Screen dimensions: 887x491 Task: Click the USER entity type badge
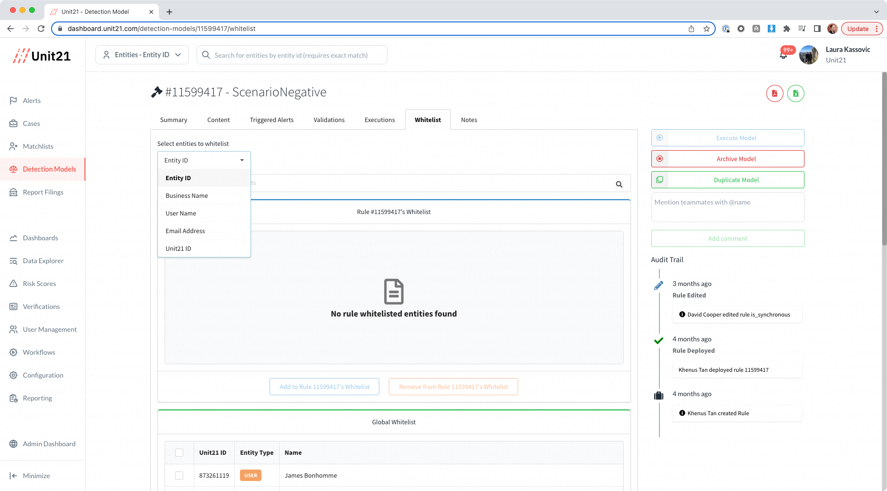pos(250,475)
